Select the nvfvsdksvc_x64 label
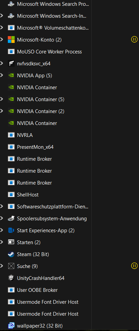 tap(34, 64)
